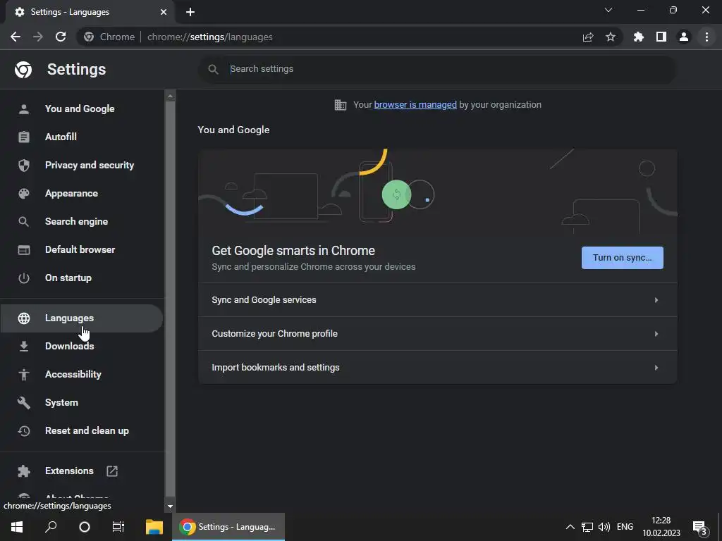Expand Sync and Google services row
This screenshot has width=722, height=541.
pos(437,300)
